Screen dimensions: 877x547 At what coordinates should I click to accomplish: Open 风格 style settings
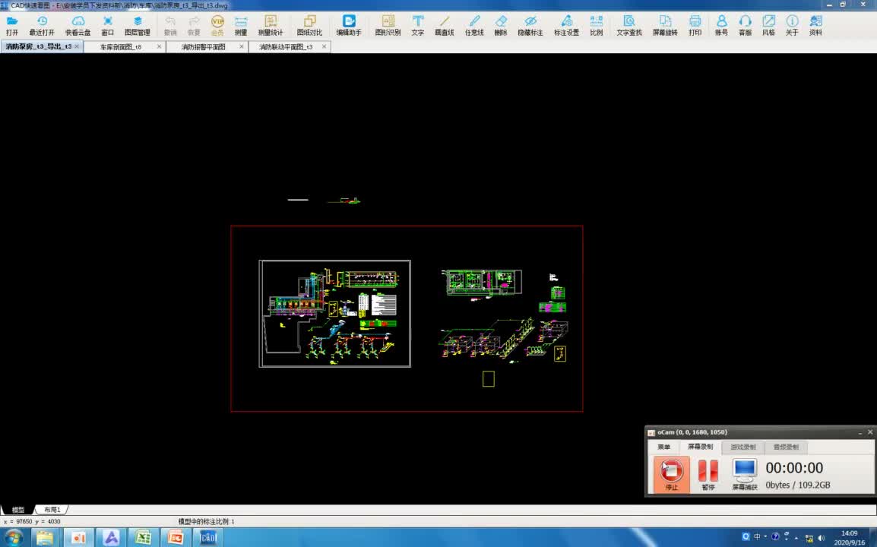[x=768, y=26]
